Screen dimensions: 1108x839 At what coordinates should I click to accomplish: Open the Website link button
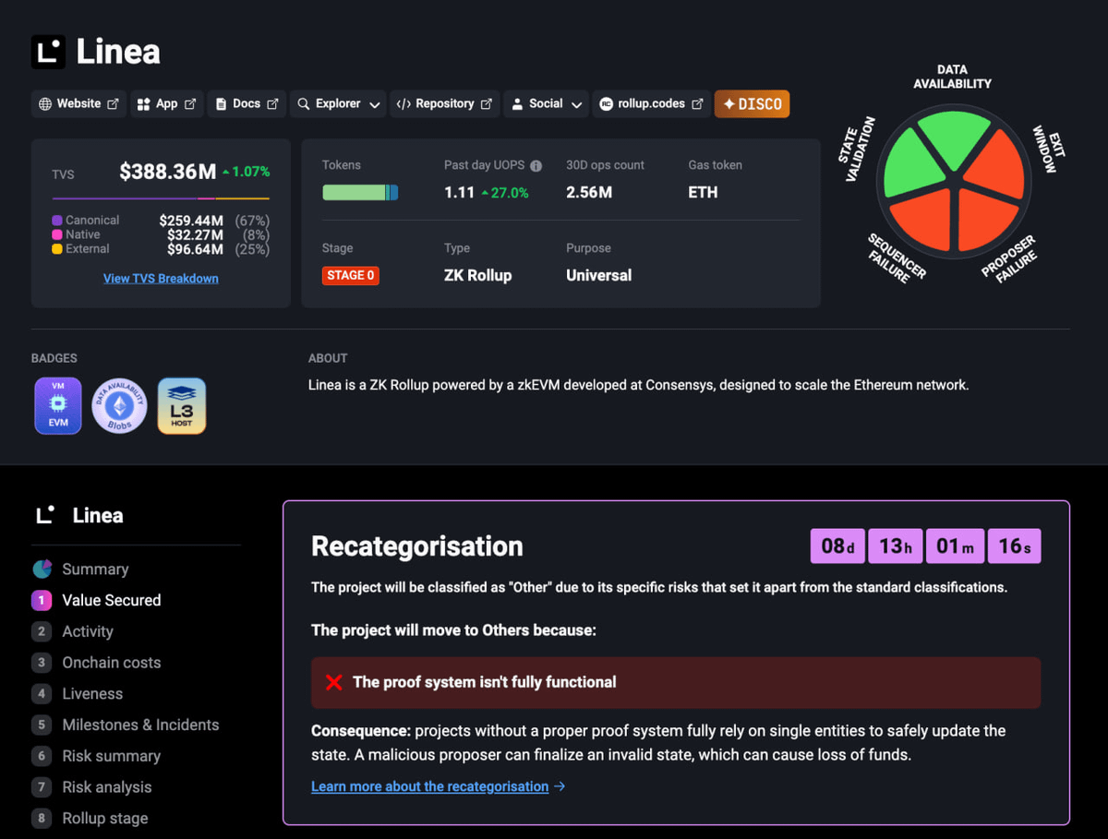79,104
